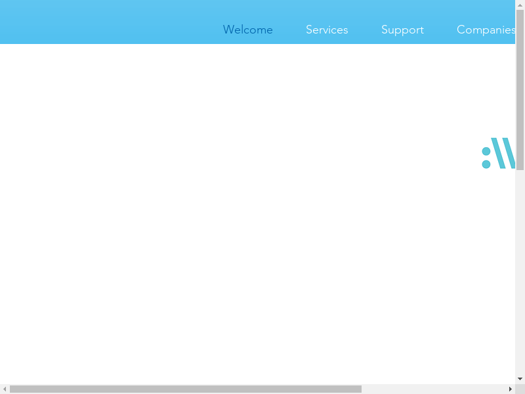
Task: Open the Companies navigation link
Action: pyautogui.click(x=486, y=30)
